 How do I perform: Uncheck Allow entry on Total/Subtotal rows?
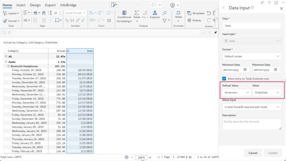[224, 78]
